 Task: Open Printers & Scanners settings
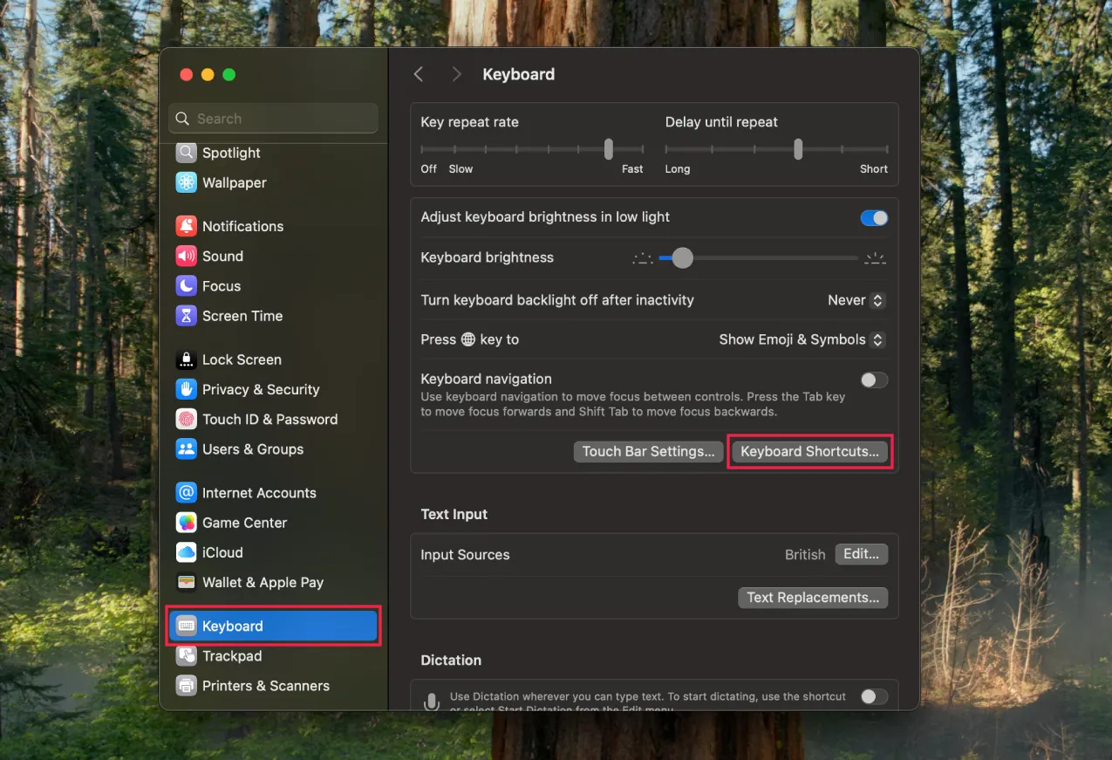coord(273,685)
